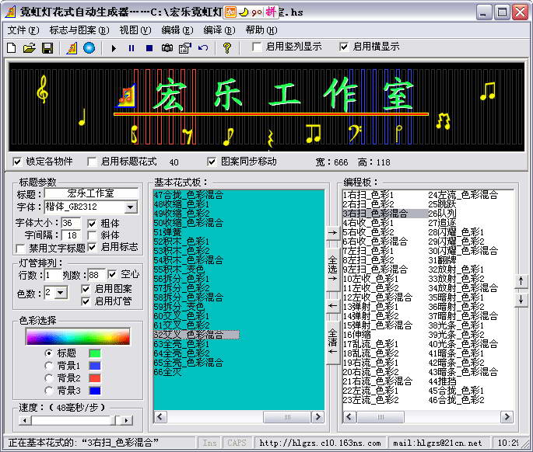Toggle 启用竖列显示 checkbox
This screenshot has height=452, width=533.
[x=257, y=47]
